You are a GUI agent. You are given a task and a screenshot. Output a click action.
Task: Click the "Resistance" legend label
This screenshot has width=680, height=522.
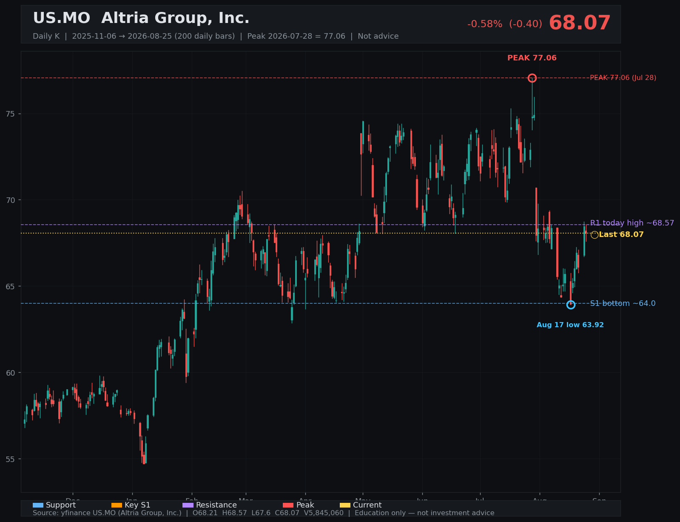point(216,505)
